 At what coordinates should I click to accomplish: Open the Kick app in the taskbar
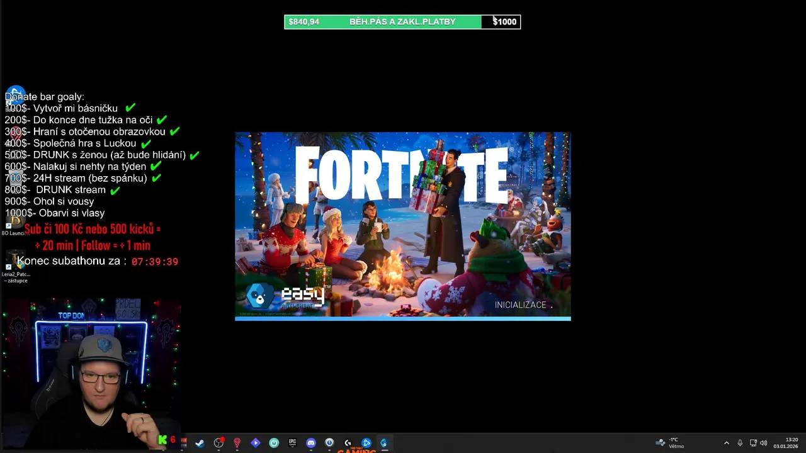point(163,440)
